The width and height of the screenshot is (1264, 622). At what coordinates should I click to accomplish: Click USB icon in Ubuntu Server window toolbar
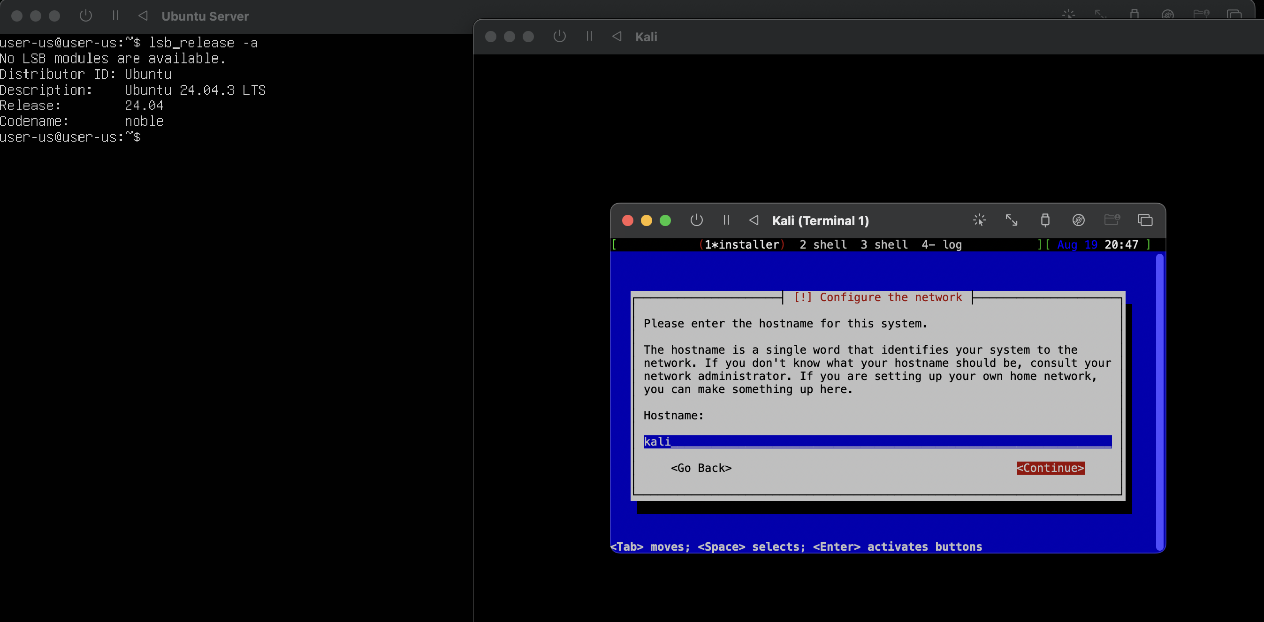(1135, 13)
